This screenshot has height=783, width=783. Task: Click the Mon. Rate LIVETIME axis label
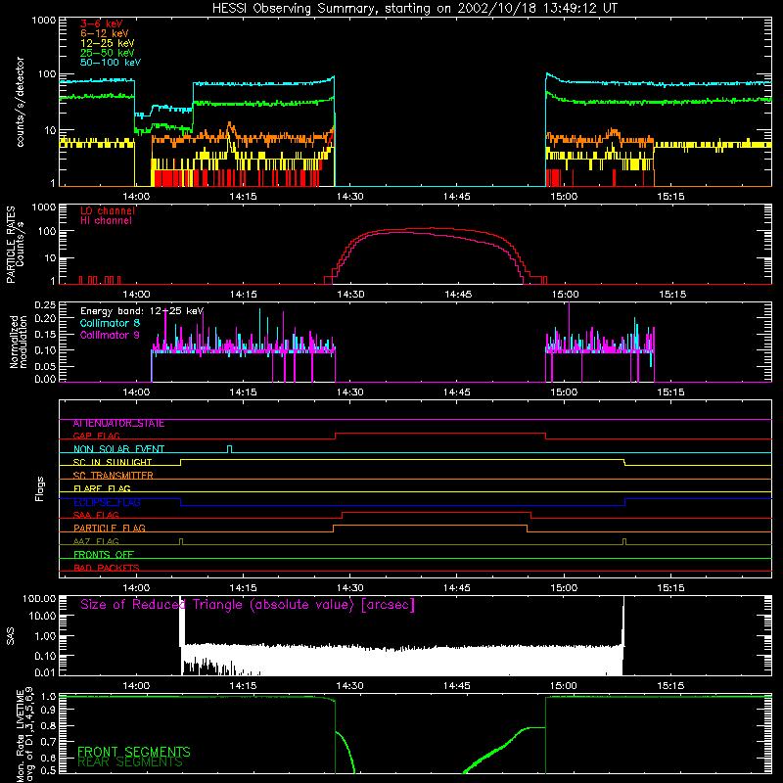[25, 734]
